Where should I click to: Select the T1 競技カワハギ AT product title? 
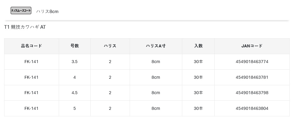point(25,27)
